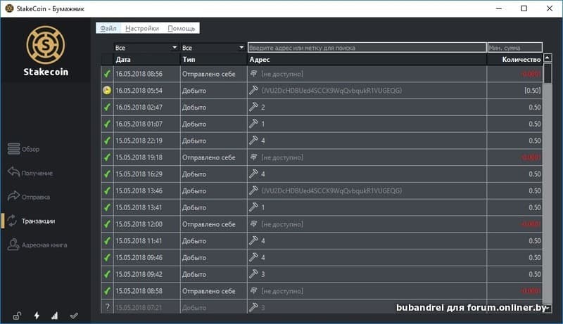563x324 pixels.
Task: Click hammer icon in 15.05.2018 09:42 row
Action: point(253,274)
